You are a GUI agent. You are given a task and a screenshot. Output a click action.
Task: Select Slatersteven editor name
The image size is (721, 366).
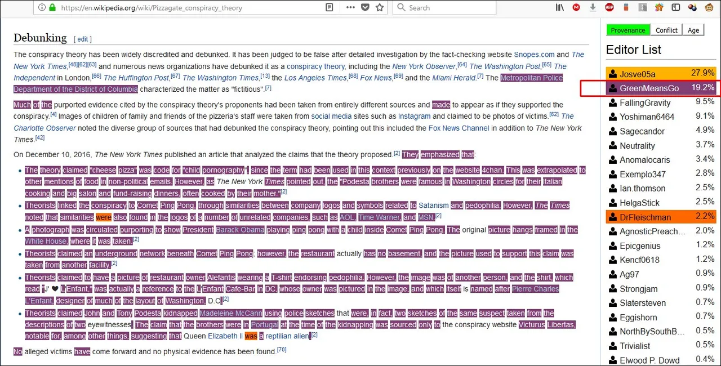[643, 303]
